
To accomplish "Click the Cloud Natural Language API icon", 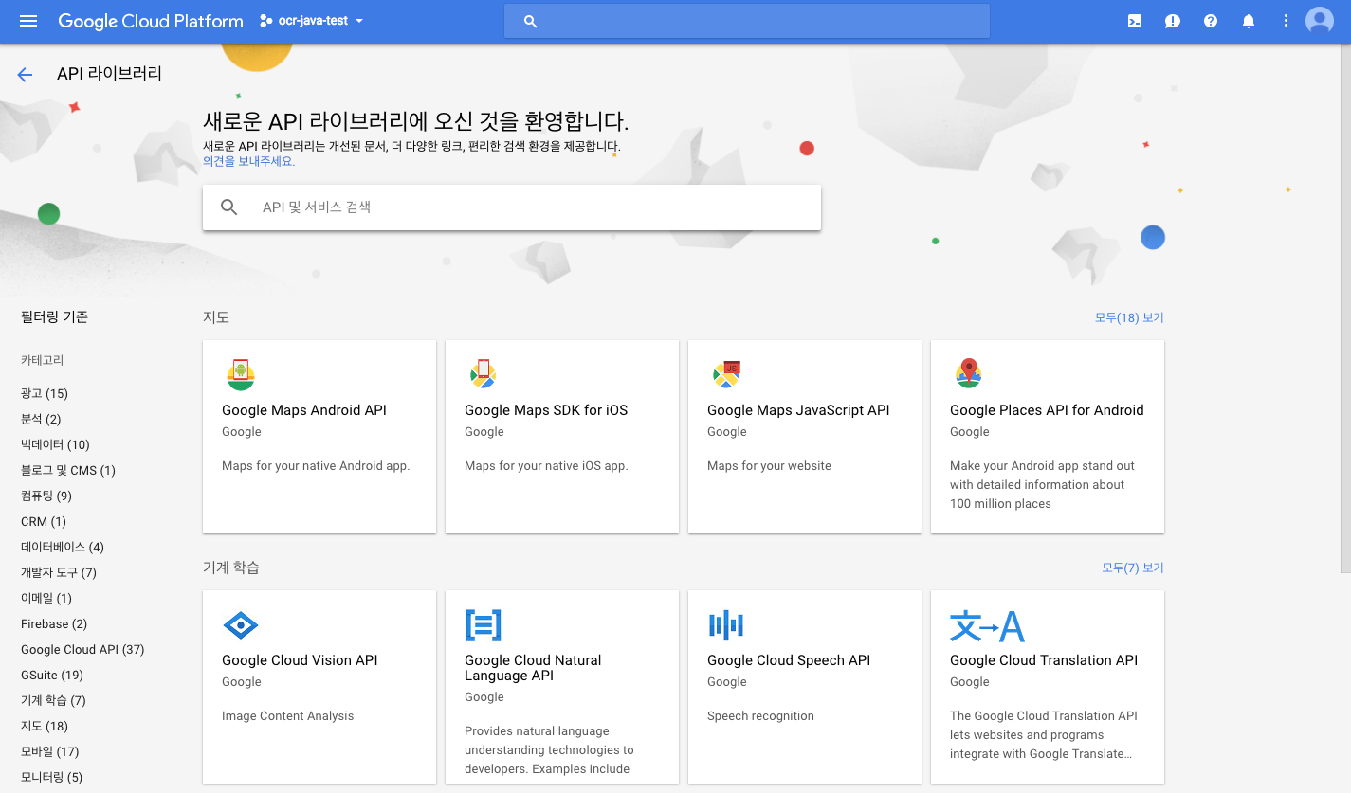I will [483, 625].
